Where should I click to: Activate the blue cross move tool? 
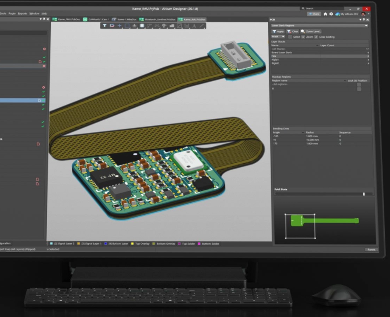tap(119, 26)
